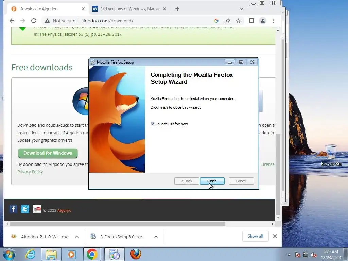The width and height of the screenshot is (348, 261).
Task: Close the Download « Algodoo tab
Action: pyautogui.click(x=83, y=9)
